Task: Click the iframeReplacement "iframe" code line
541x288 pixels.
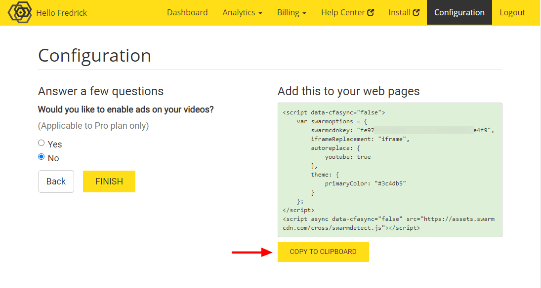Action: tap(360, 139)
